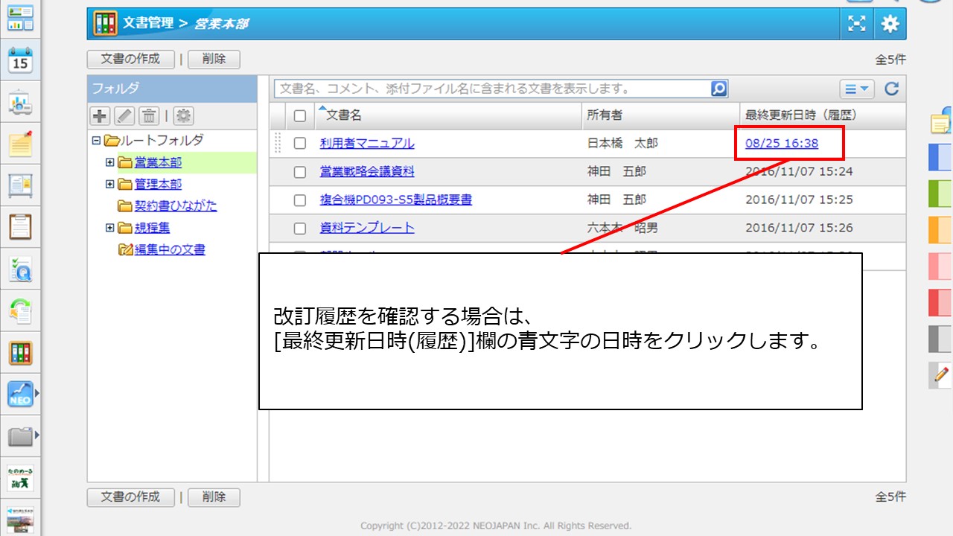Click the add folder plus icon
Image resolution: width=953 pixels, height=536 pixels.
tap(100, 115)
